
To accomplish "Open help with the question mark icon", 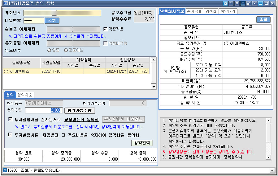I will pos(254,3).
